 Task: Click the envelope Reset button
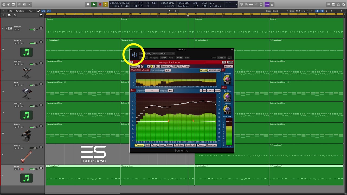[x=217, y=91]
